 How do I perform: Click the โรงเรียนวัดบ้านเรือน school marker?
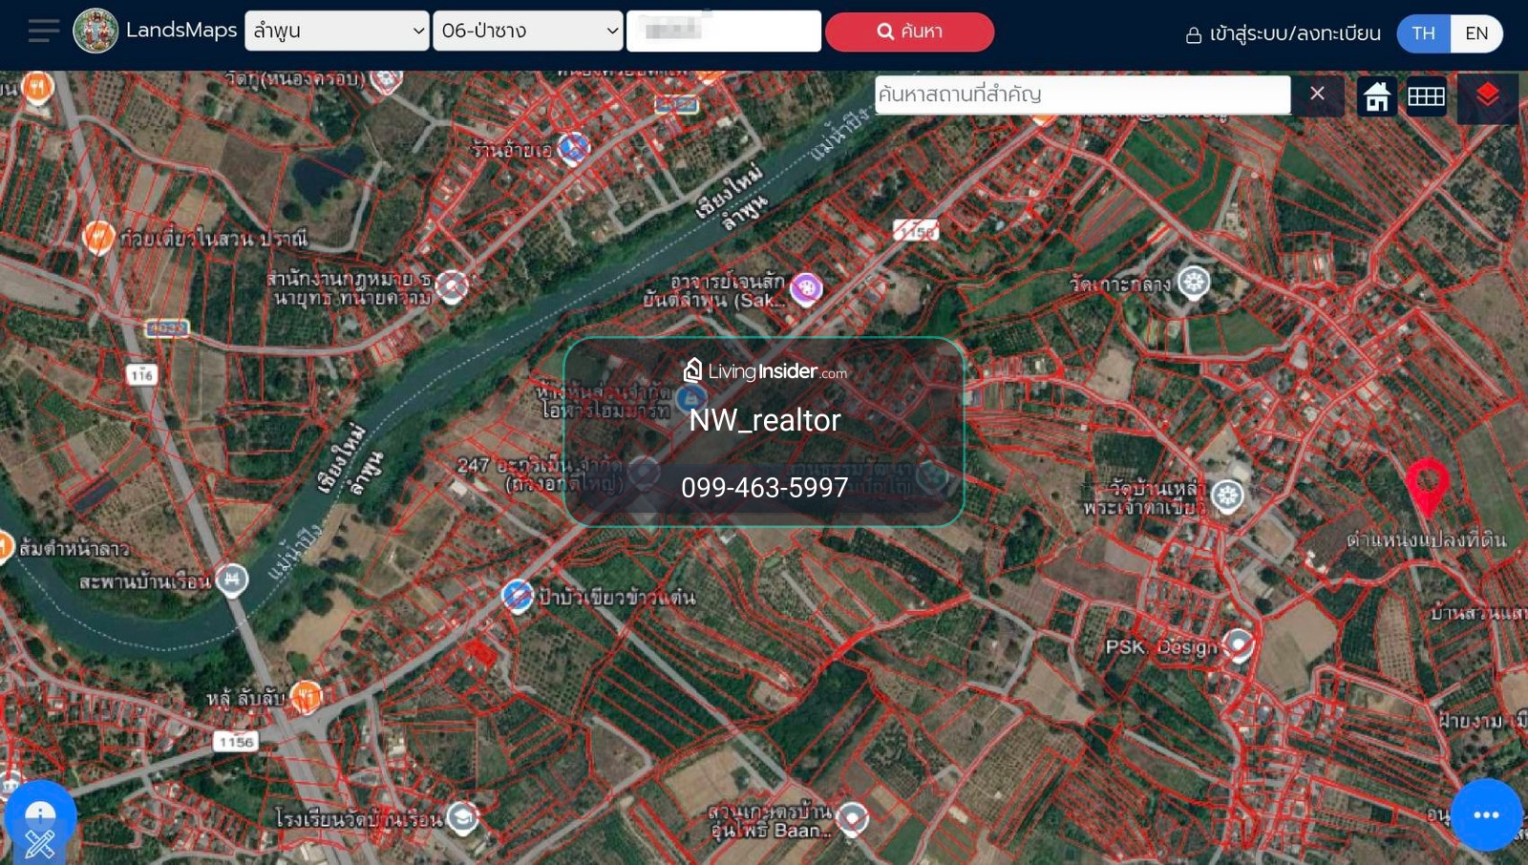462,816
